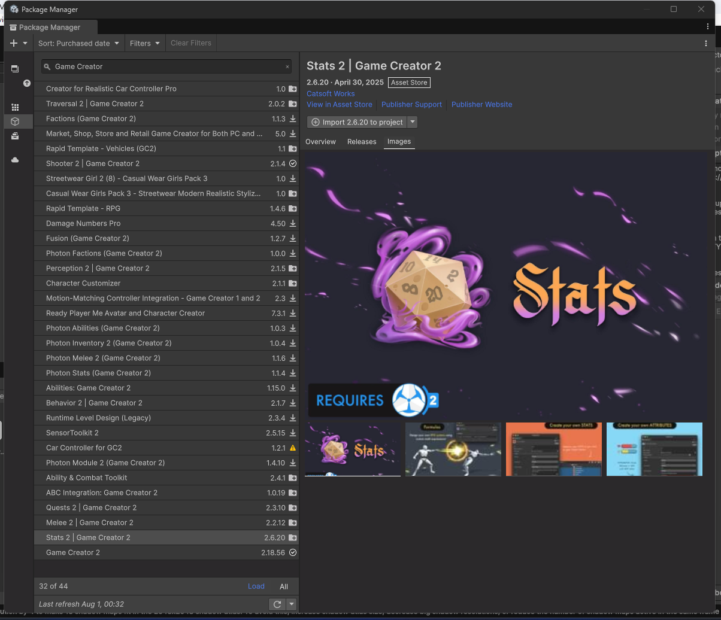Select the Shooter 2 | Game Creator 2 package
Screen dimensions: 721x620
166,163
